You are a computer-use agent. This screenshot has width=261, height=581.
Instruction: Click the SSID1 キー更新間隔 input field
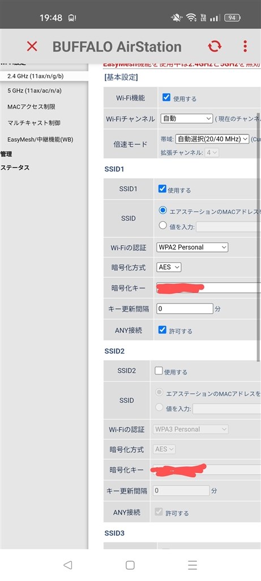point(185,308)
